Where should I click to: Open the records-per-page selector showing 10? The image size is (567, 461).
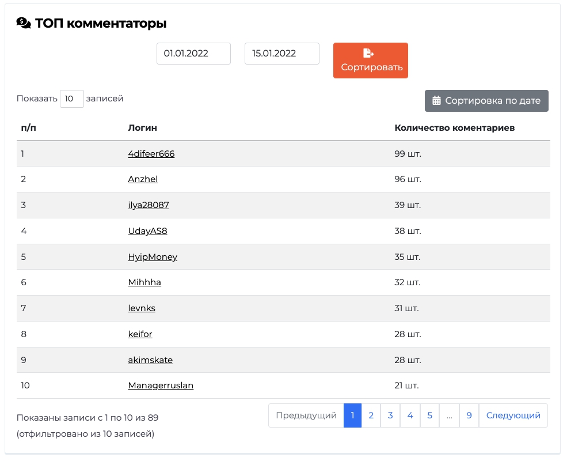pyautogui.click(x=71, y=99)
